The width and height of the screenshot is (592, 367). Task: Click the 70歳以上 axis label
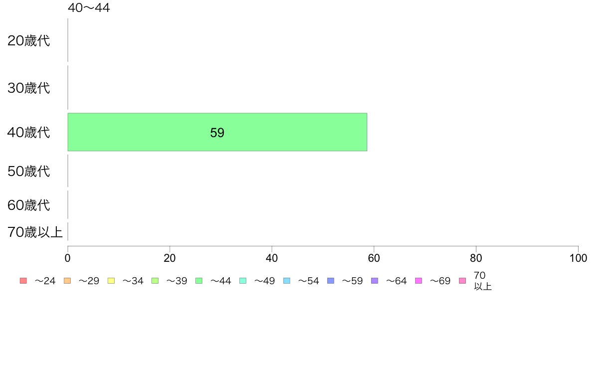point(35,232)
